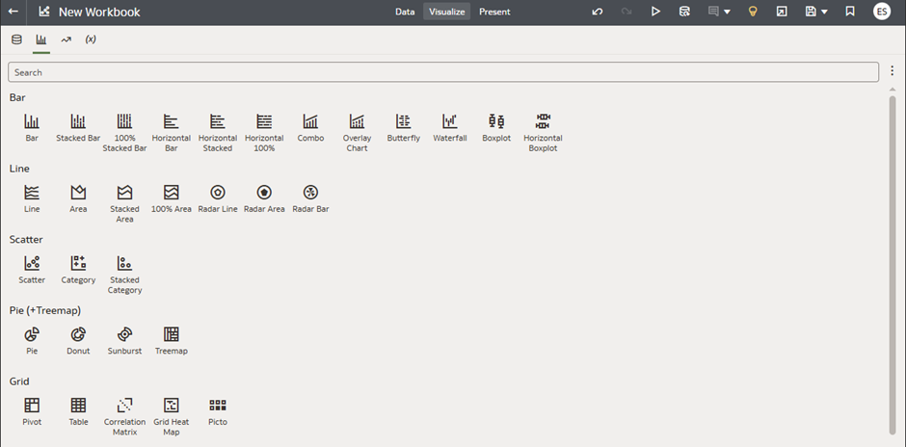This screenshot has height=447, width=906.
Task: Open the three-dot options menu beside Search
Action: click(x=893, y=71)
